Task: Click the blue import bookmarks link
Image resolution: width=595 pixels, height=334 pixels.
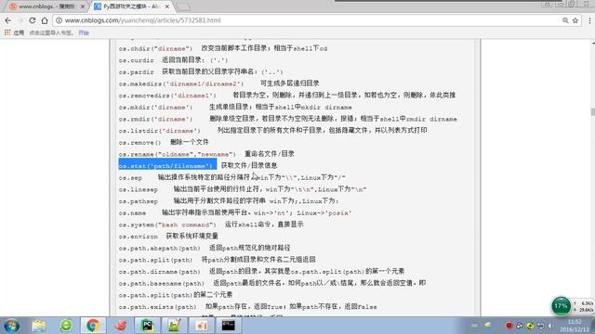Action: point(84,33)
